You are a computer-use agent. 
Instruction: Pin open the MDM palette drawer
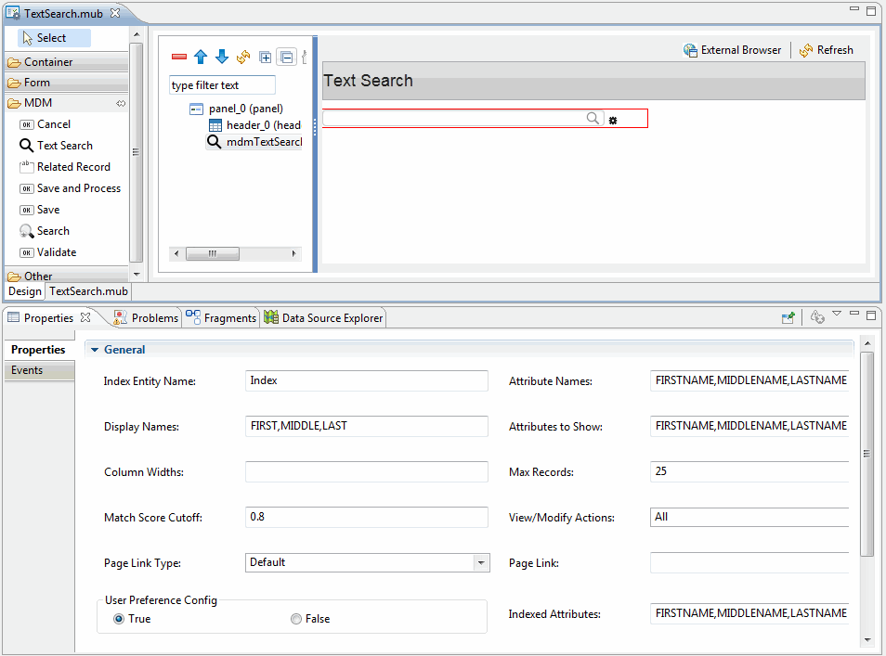121,103
